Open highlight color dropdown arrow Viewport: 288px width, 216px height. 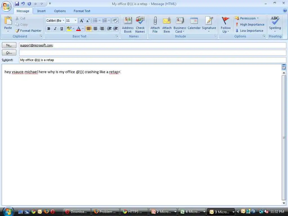(x=73, y=29)
